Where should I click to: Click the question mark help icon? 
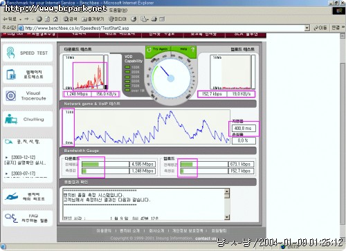(x=192, y=49)
